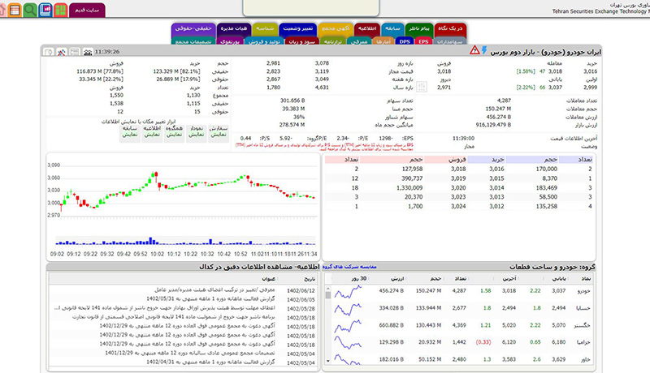This screenshot has width=650, height=373.
Task: Open the DPS tab
Action: [x=405, y=41]
